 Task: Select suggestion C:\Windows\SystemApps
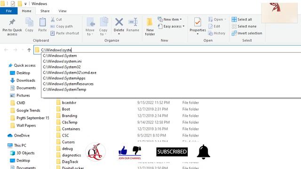click(64, 78)
